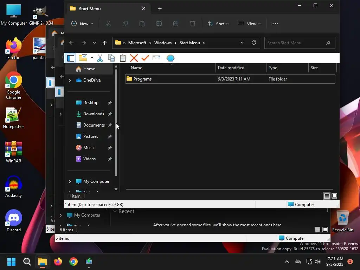This screenshot has width=360, height=270.
Task: Click the Date modified column header
Action: coord(241,68)
